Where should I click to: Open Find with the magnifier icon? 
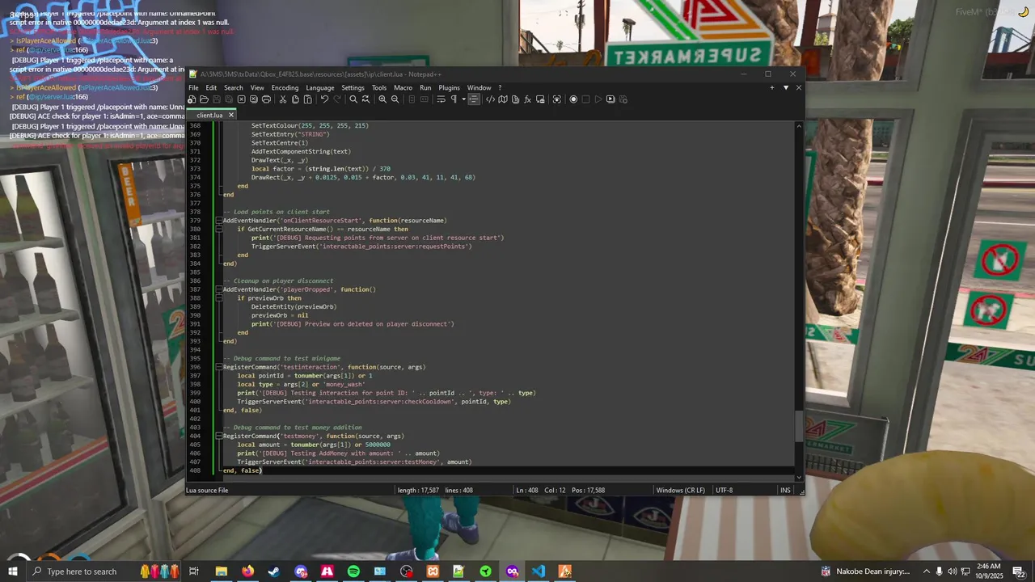[x=353, y=99]
